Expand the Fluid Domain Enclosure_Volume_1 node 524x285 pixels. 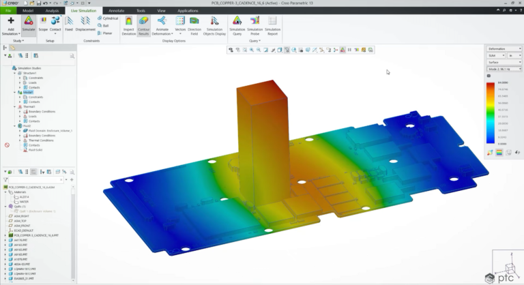pyautogui.click(x=20, y=131)
